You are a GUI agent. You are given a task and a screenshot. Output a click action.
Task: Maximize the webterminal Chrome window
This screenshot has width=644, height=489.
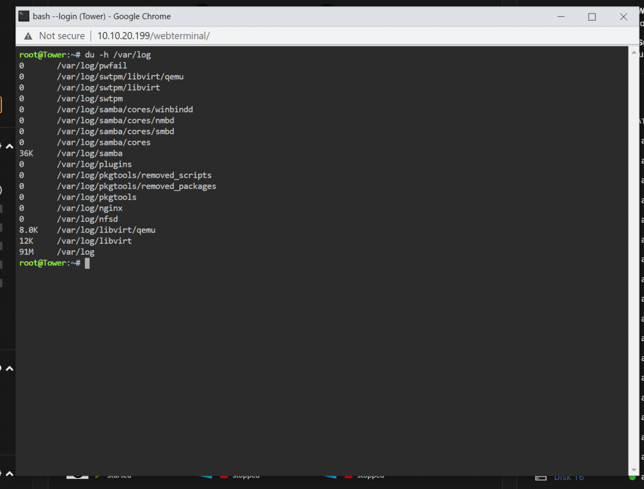(592, 17)
